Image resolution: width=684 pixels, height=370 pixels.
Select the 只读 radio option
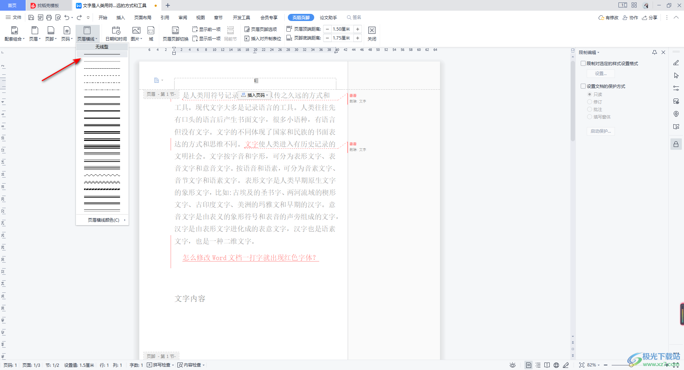(590, 94)
